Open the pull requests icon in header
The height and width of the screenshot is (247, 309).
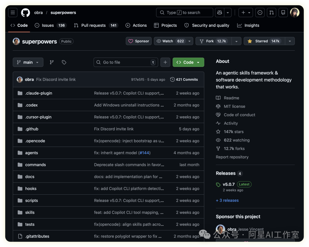272,13
